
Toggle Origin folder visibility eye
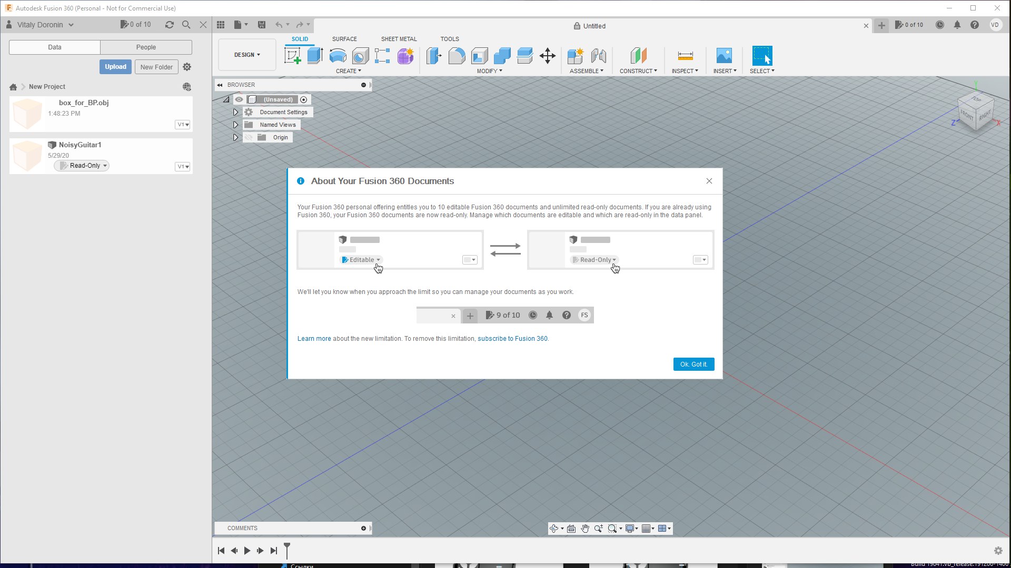click(x=249, y=137)
